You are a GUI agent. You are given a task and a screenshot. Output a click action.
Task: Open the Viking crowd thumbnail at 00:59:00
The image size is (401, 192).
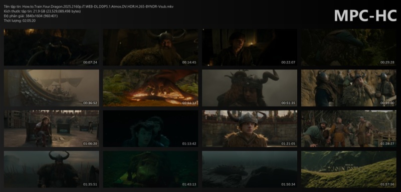pos(348,88)
